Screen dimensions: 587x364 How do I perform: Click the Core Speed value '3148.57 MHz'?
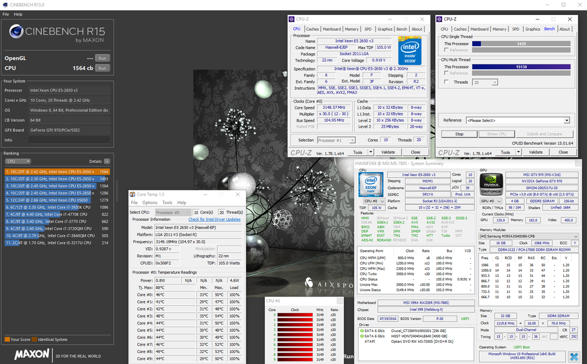pos(334,108)
